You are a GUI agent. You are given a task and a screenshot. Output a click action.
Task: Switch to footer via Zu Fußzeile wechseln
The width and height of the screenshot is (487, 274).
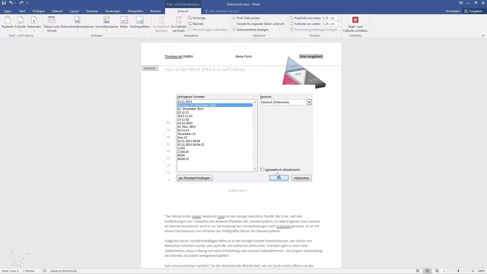point(179,24)
